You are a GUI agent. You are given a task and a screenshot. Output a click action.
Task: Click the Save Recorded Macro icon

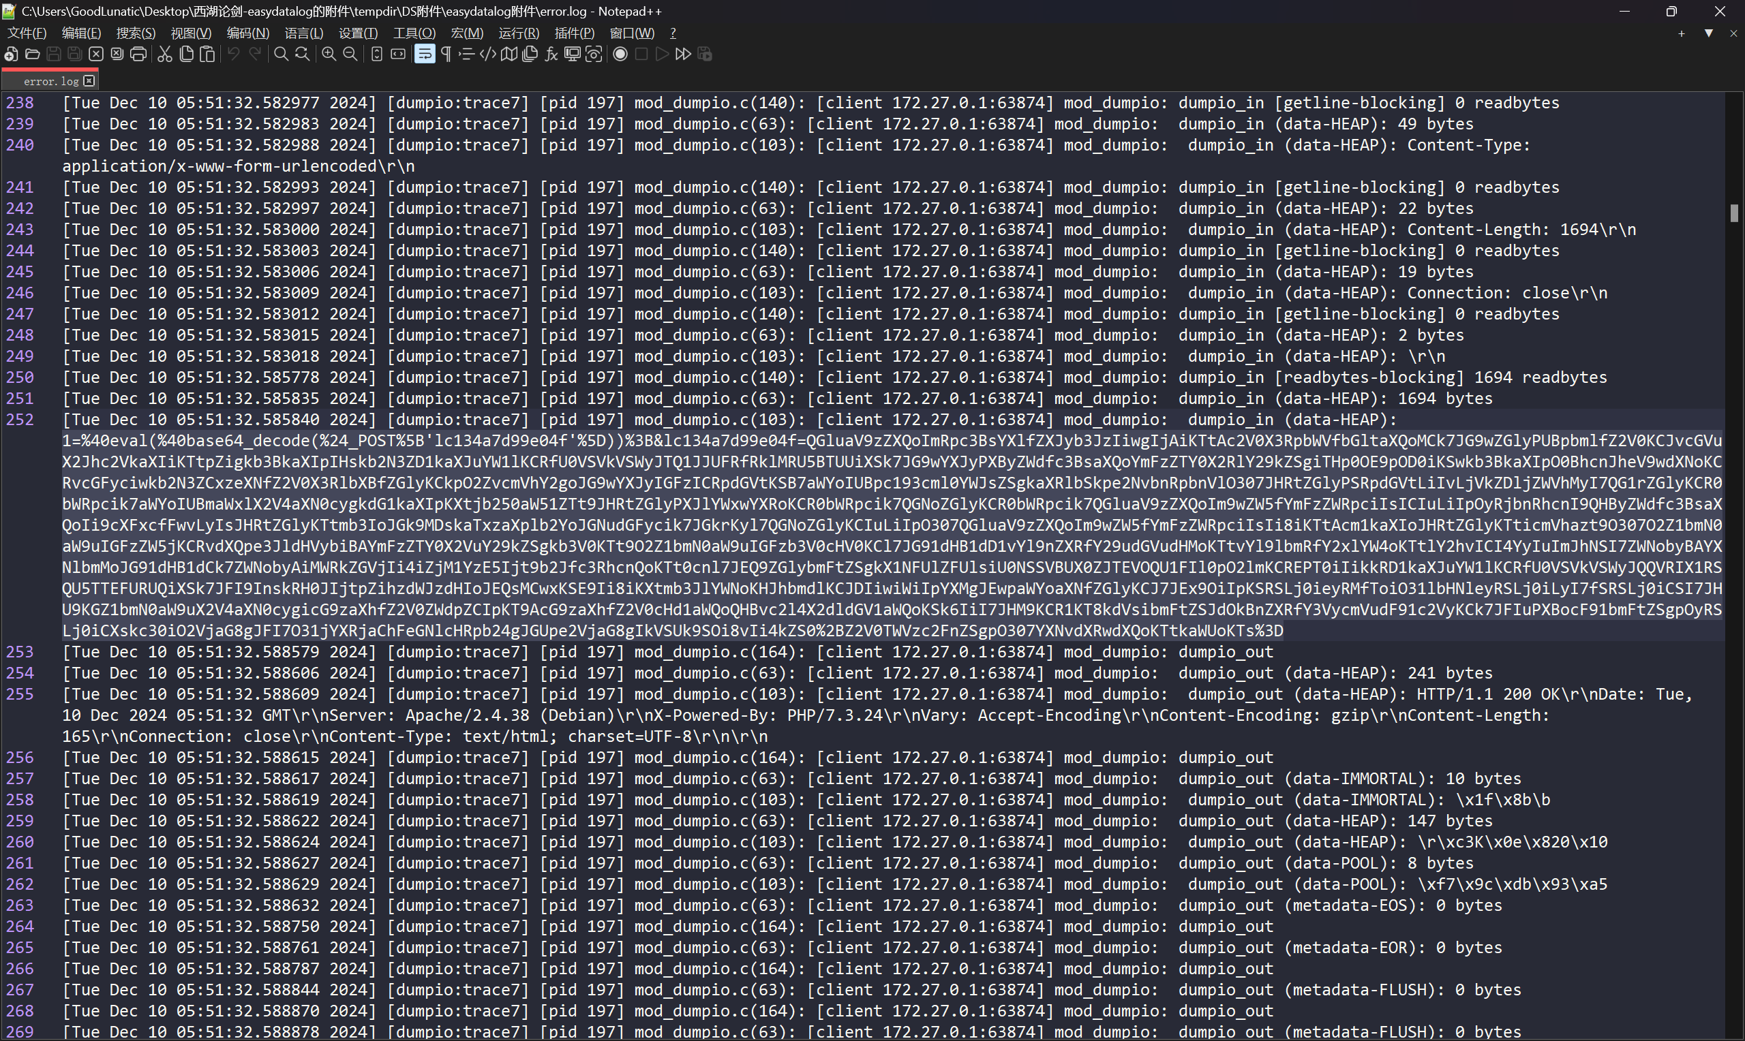[x=705, y=54]
